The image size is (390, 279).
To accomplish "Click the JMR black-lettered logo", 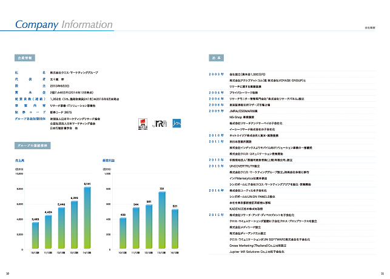I will 160,124.
